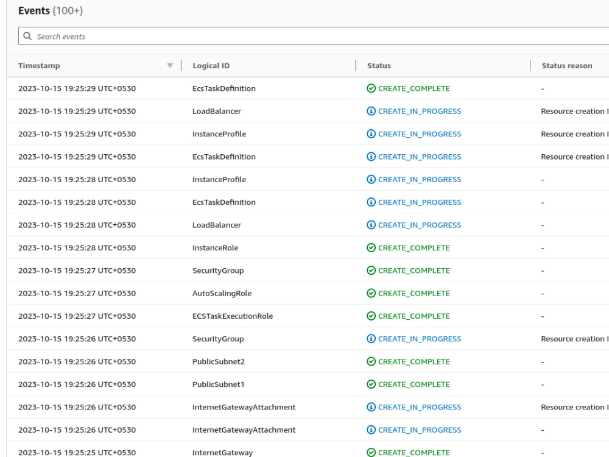Screen dimensions: 609x457
Task: Click the green check icon for ECSTaskExecutionRole
Action: tap(371, 316)
